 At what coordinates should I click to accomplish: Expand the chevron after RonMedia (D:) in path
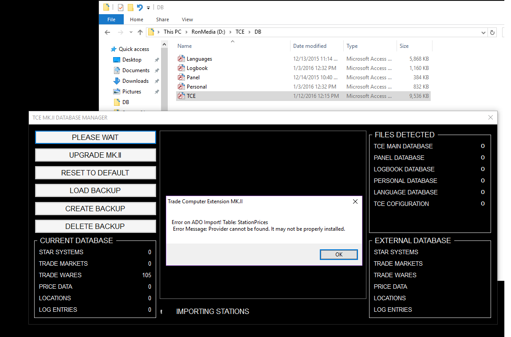(x=230, y=32)
